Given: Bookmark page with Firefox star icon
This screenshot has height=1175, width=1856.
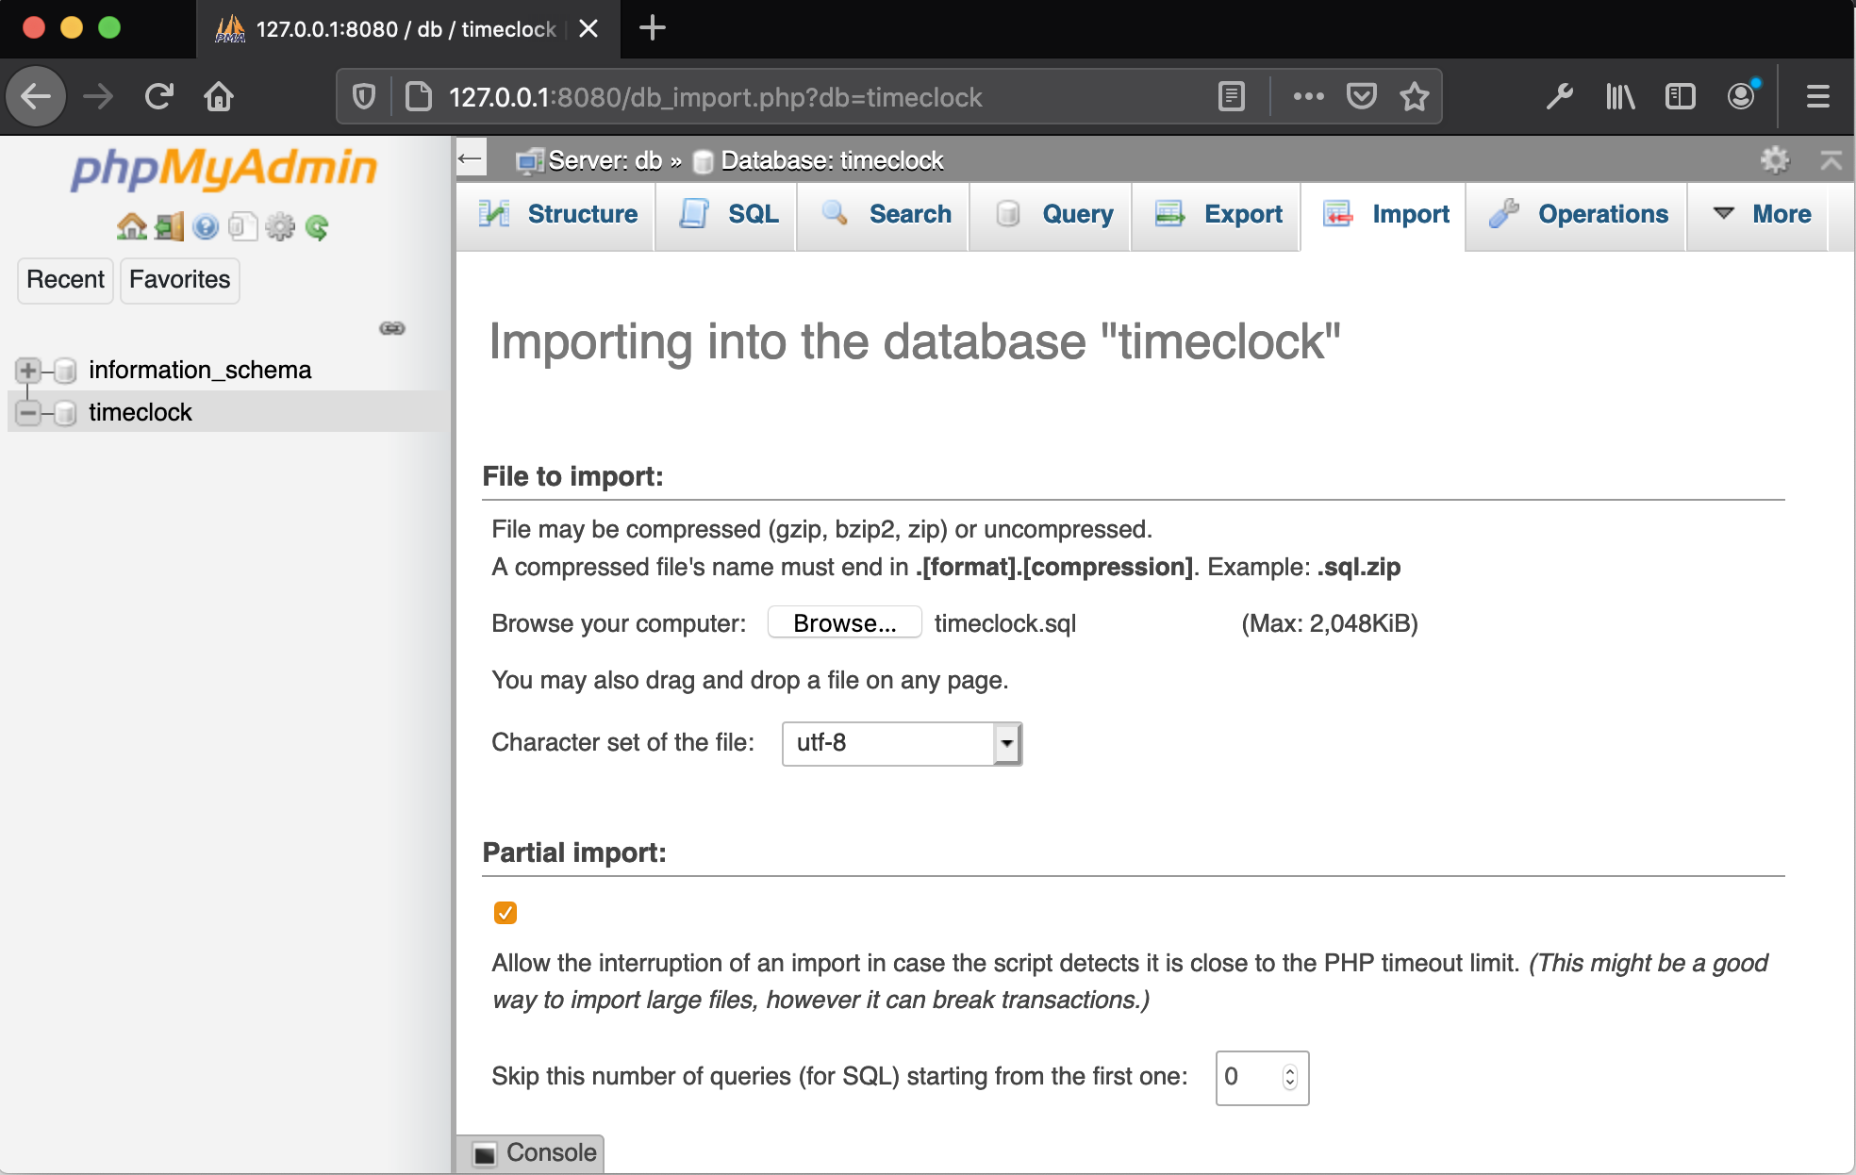Looking at the screenshot, I should click(x=1414, y=96).
